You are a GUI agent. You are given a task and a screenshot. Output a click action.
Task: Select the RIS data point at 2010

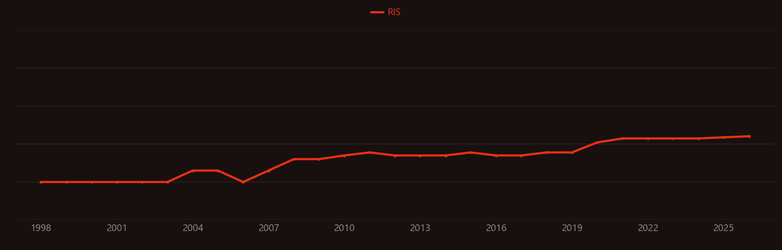pyautogui.click(x=344, y=156)
